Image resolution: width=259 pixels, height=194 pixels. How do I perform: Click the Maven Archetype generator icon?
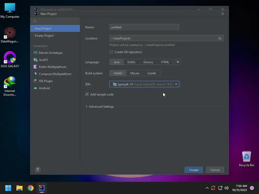(35, 53)
